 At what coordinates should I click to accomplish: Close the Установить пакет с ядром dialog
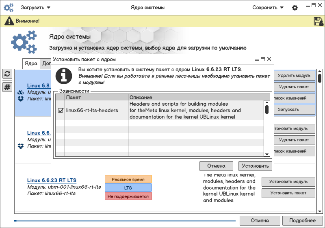pos(269,59)
